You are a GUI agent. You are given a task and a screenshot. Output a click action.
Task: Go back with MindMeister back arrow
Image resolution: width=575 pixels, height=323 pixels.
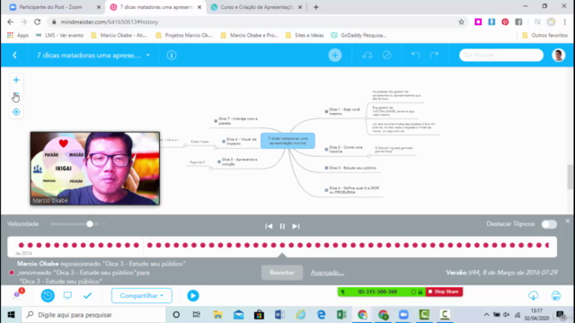pos(14,55)
